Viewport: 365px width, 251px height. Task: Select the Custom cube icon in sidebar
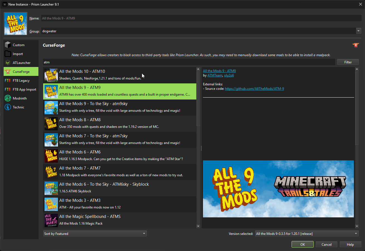click(8, 45)
